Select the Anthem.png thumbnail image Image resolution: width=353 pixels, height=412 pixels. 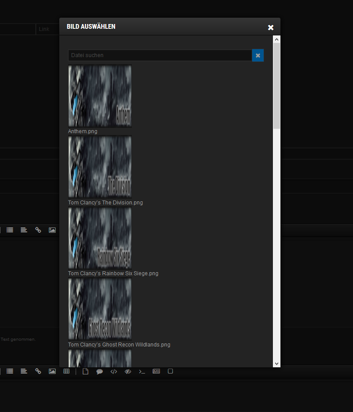100,96
